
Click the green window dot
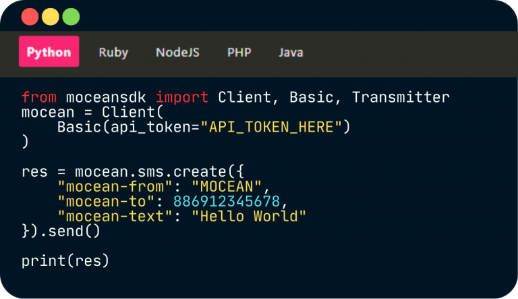71,16
